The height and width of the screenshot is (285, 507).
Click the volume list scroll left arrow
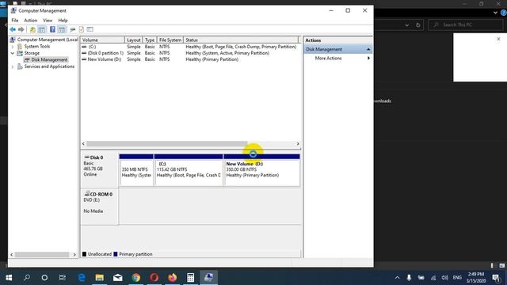click(83, 144)
